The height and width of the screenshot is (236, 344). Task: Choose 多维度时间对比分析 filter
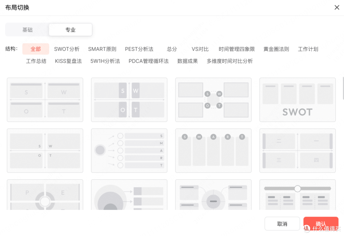230,61
